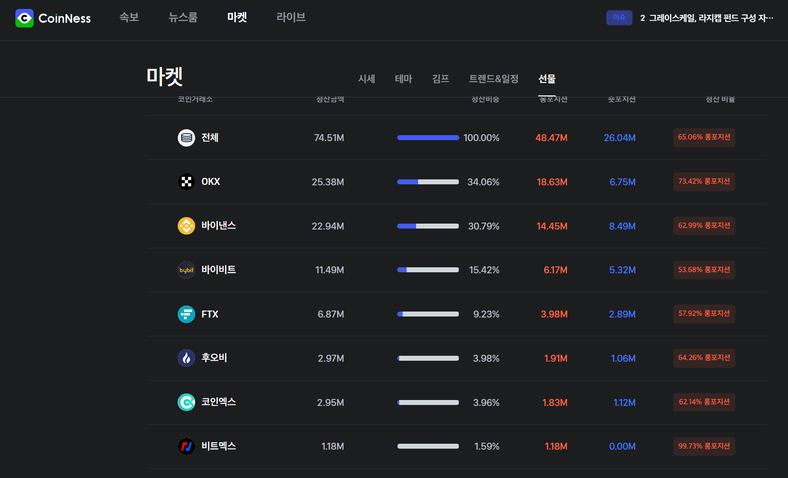Click the CoinNess logo icon
788x478 pixels.
coord(24,18)
